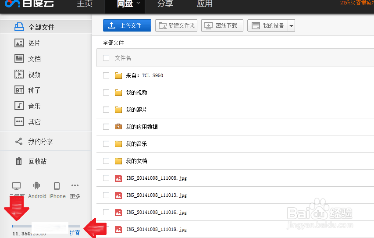Click the 新建文件夹 new folder button
This screenshot has height=238, width=374.
click(x=176, y=25)
